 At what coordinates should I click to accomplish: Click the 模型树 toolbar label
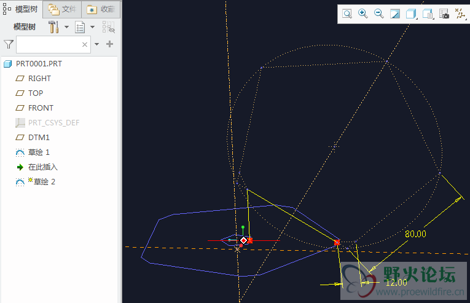(x=25, y=27)
